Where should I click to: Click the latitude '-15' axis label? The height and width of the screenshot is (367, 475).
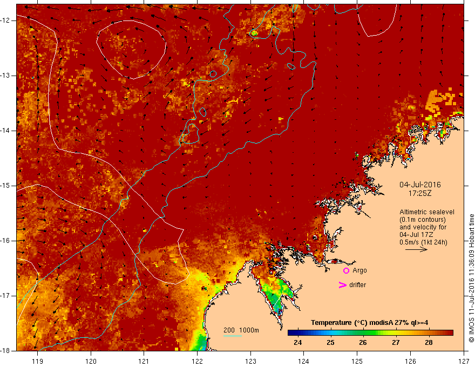(5, 186)
